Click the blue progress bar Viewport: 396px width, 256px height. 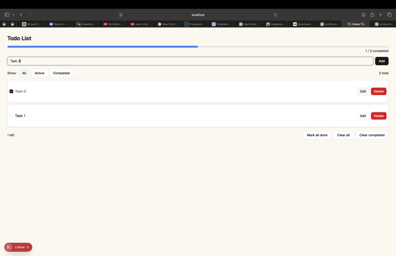(x=103, y=47)
